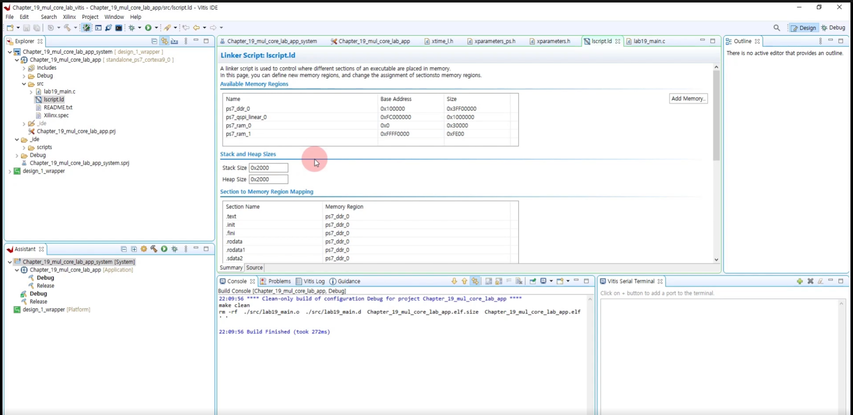
Task: Open the Xilinx menu
Action: [69, 17]
